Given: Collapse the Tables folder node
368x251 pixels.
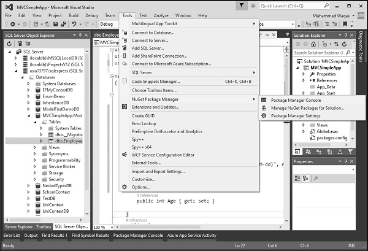Looking at the screenshot, I should click(x=35, y=122).
